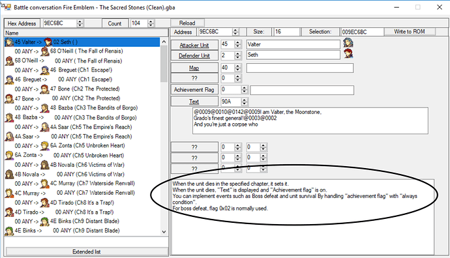Click list scrollbar up arrow
450x258 pixels.
point(164,42)
